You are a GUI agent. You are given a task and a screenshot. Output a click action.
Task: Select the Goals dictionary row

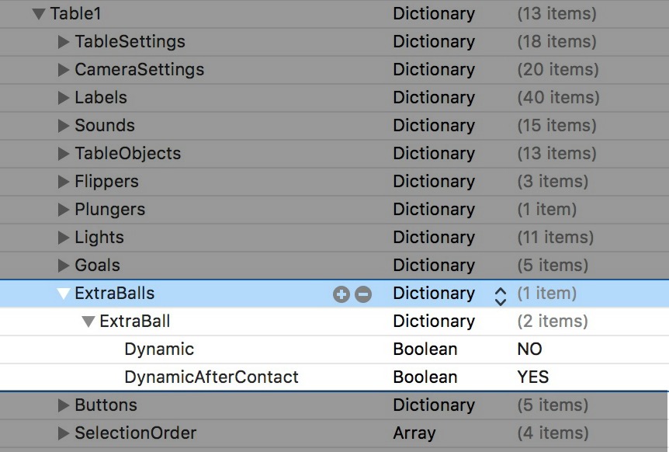click(x=96, y=265)
